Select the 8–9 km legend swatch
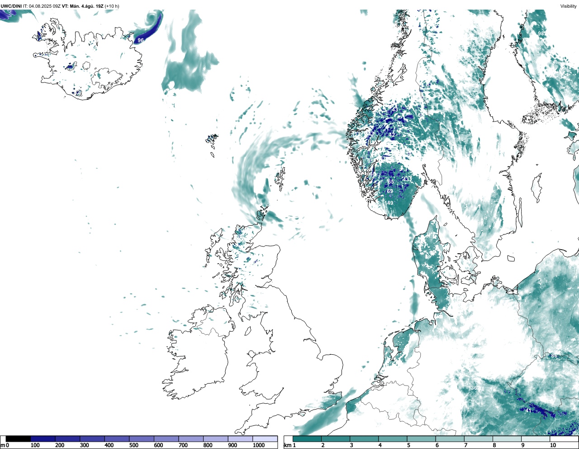Image resolution: width=579 pixels, height=449 pixels. tap(507, 439)
